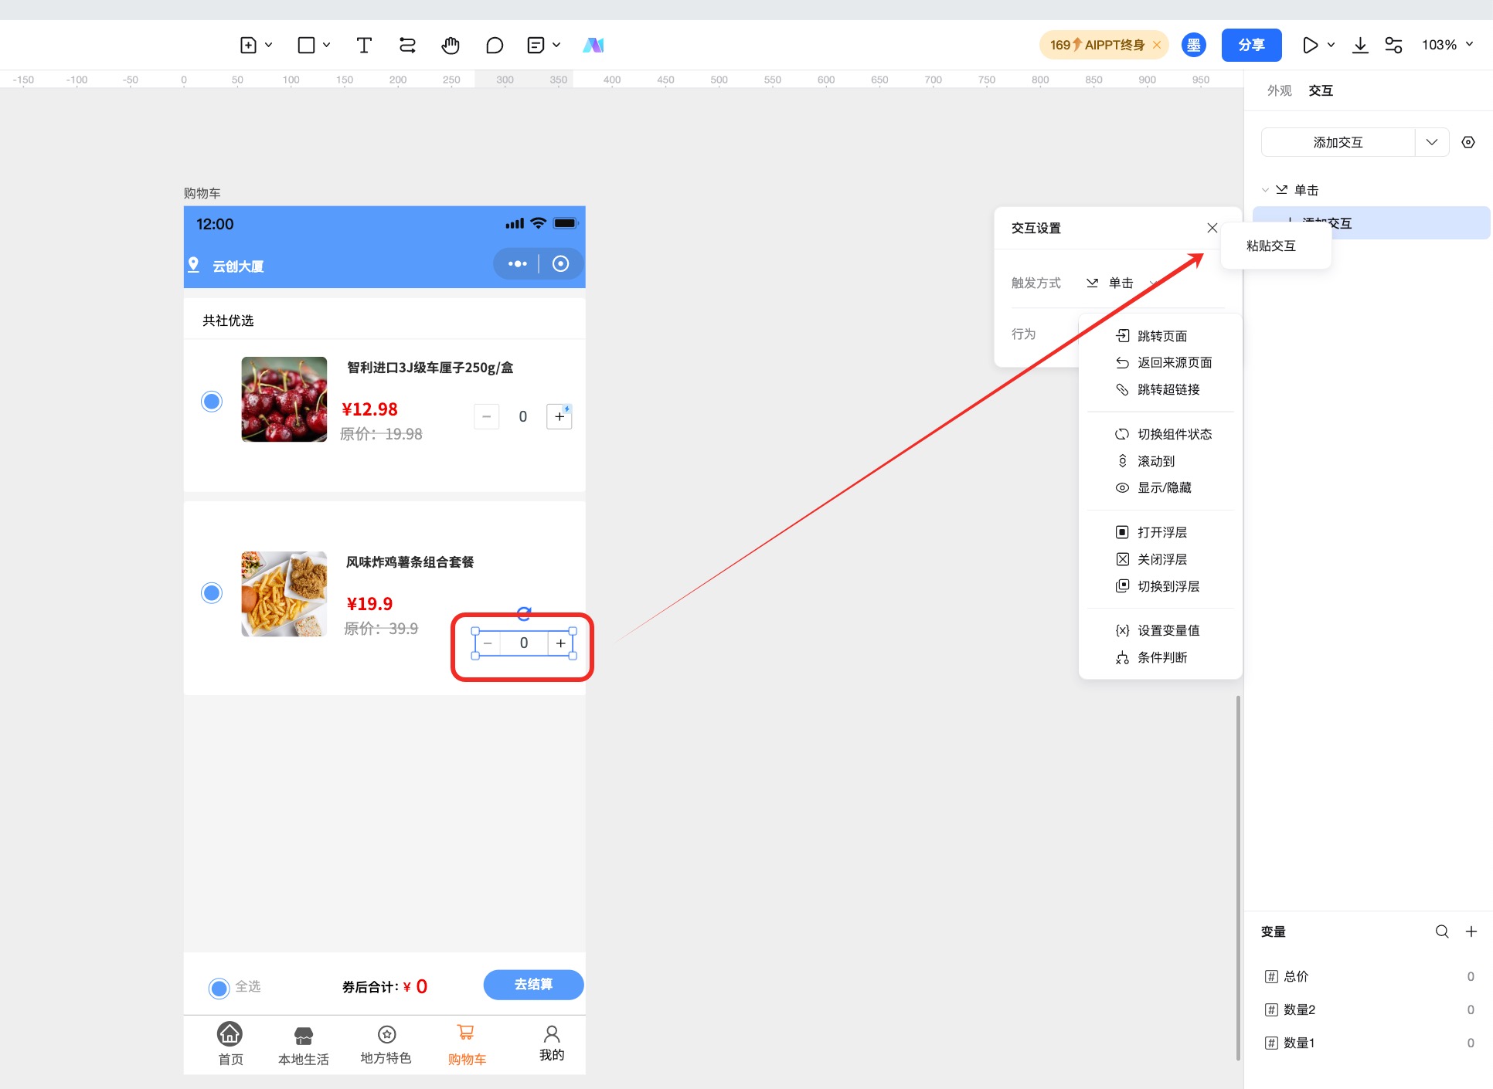Select the sticky note tool
The height and width of the screenshot is (1089, 1493).
(536, 45)
